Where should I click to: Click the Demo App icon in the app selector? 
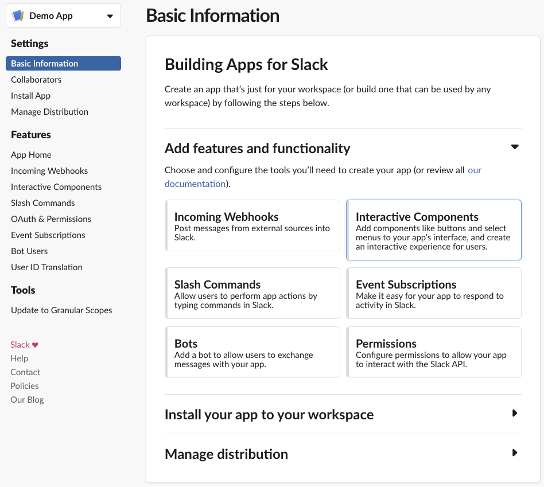[18, 15]
